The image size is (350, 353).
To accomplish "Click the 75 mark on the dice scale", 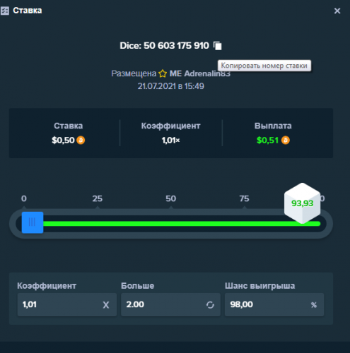I will pyautogui.click(x=245, y=198).
